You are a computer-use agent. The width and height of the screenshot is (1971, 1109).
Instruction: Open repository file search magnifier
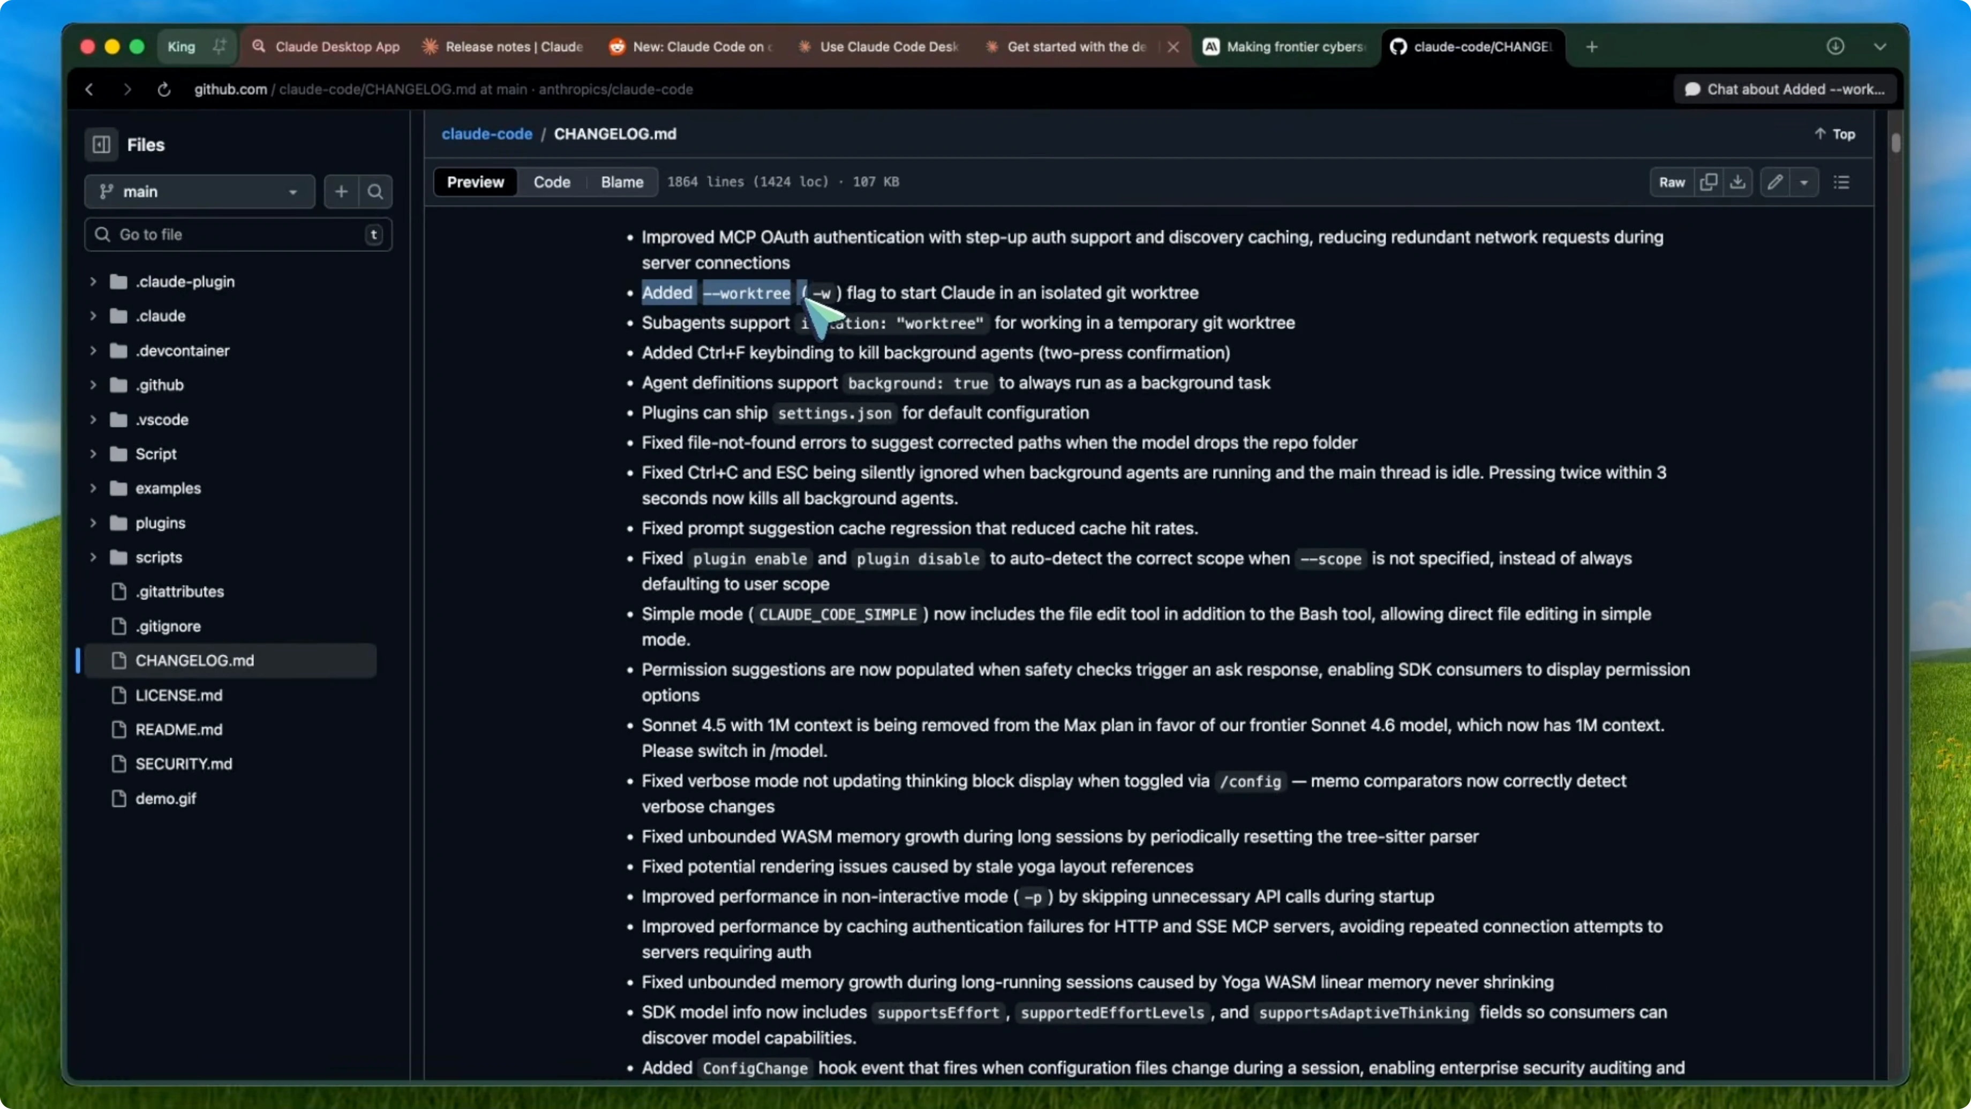375,191
